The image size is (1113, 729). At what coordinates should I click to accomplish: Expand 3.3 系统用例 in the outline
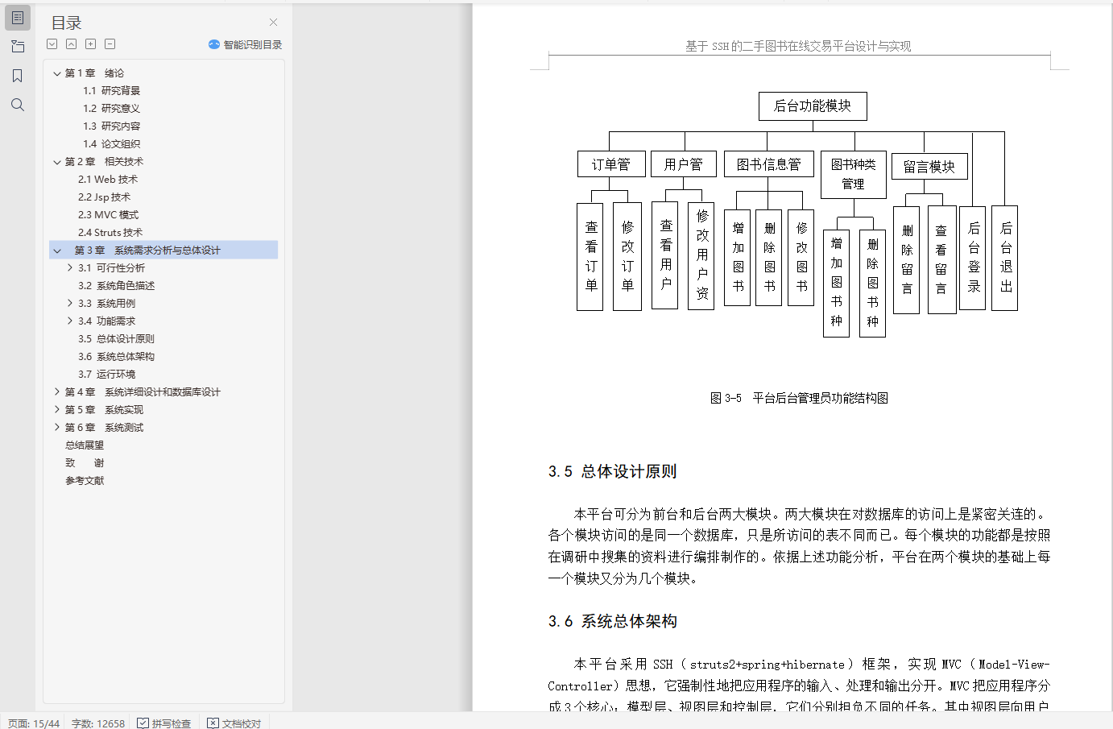coord(70,304)
